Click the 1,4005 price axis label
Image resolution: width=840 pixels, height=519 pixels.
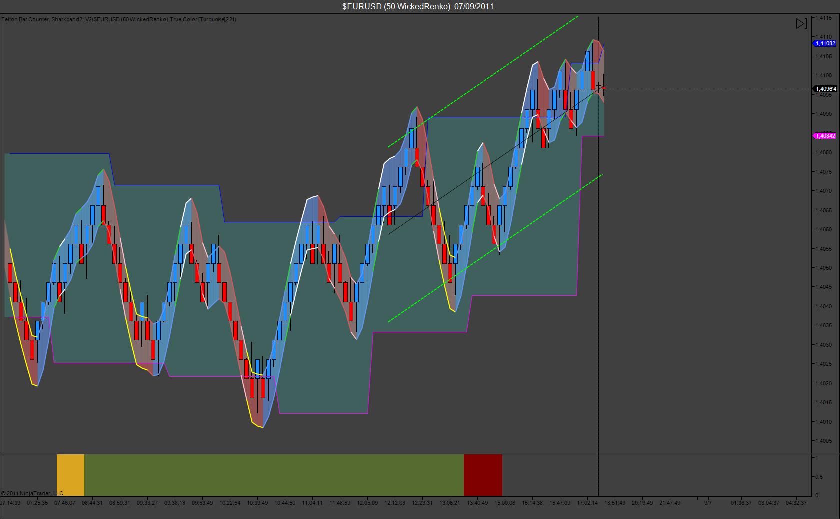click(x=823, y=441)
